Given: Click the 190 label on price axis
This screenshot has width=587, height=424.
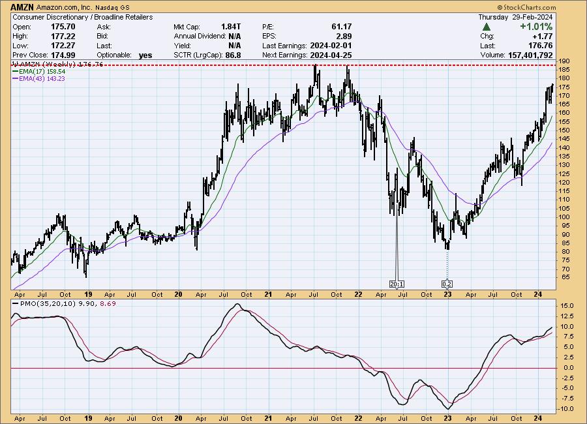Looking at the screenshot, I should click(x=564, y=61).
